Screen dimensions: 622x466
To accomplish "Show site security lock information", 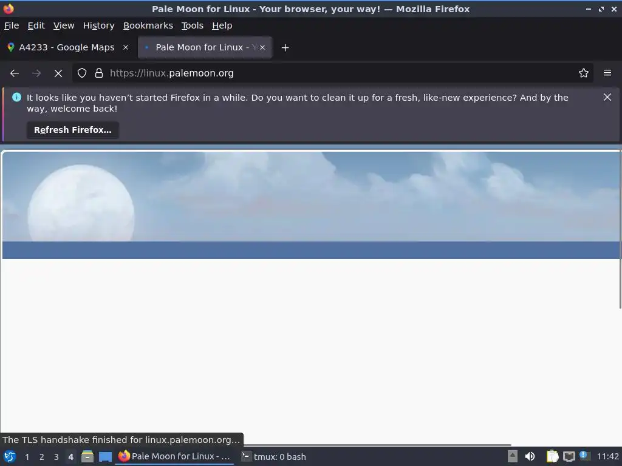I will tap(99, 73).
